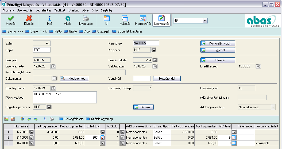Open the Infó toolbar icon
The height and width of the screenshot is (149, 282).
coord(49,18)
